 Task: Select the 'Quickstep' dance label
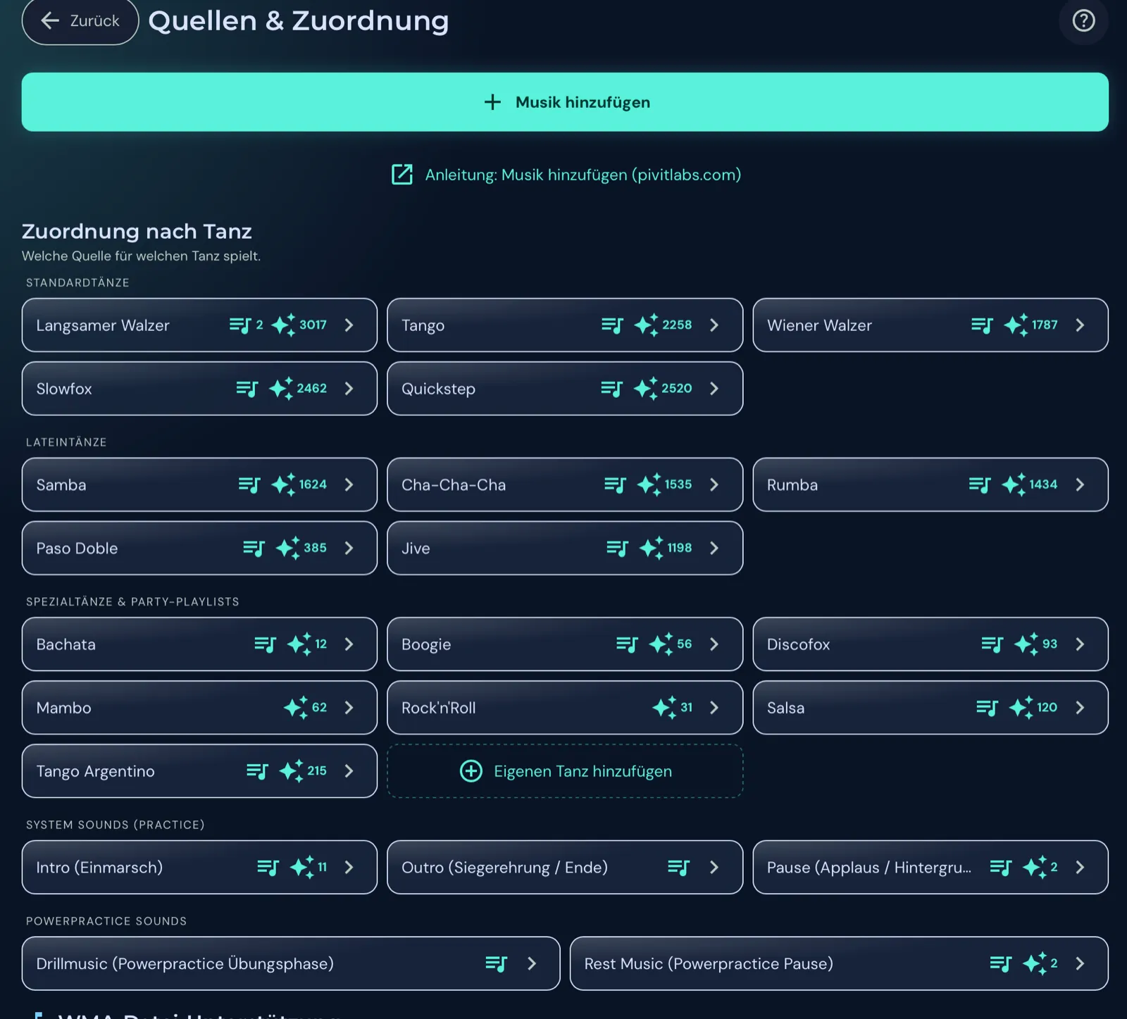point(438,389)
